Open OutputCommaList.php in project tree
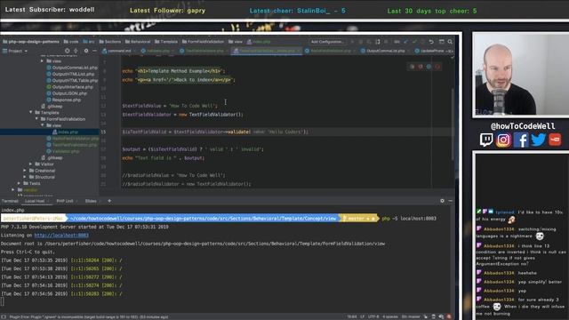569x320 pixels. point(75,68)
